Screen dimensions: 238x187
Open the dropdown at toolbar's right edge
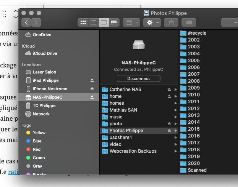click(230, 22)
